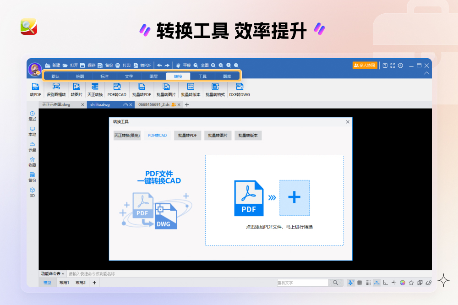Activate the 平移 pan hand tool
Screen dimensions: 458x305
(x=178, y=65)
